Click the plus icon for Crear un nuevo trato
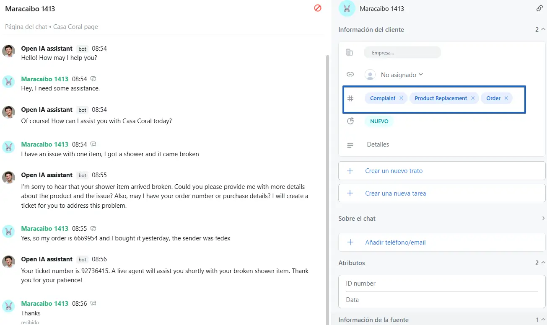The image size is (547, 325). tap(350, 171)
